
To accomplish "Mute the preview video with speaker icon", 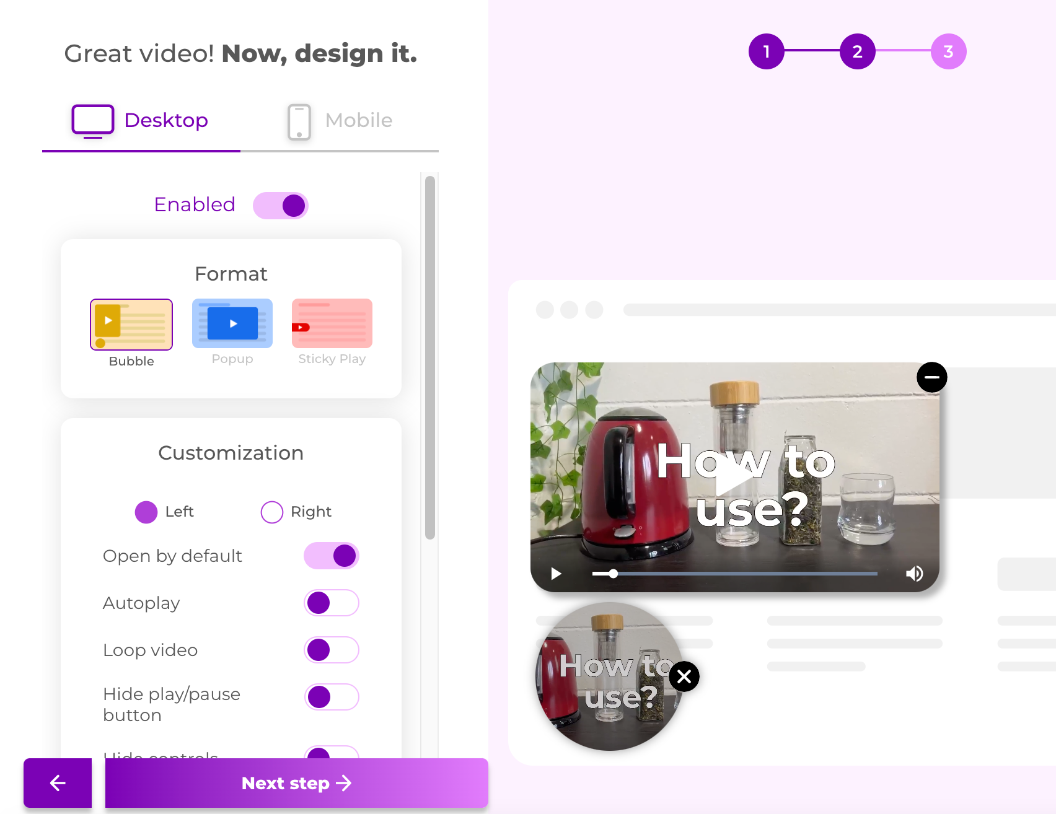I will point(914,574).
